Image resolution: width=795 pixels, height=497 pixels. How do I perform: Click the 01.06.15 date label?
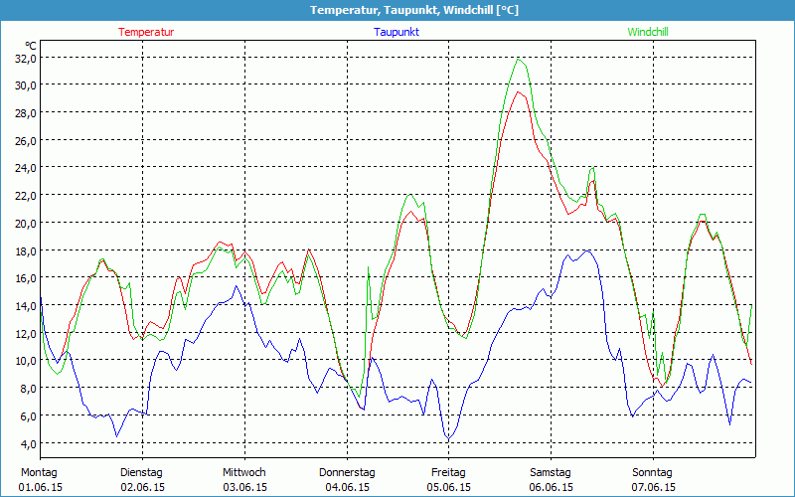pyautogui.click(x=41, y=487)
